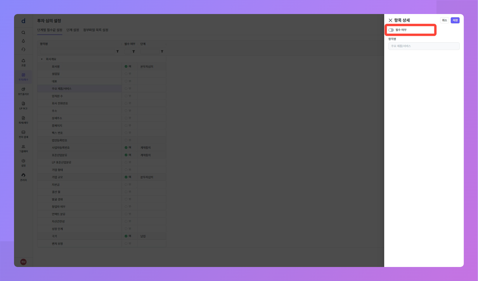The width and height of the screenshot is (478, 281).
Task: Select the 벤처 유형 row
Action: (x=102, y=244)
